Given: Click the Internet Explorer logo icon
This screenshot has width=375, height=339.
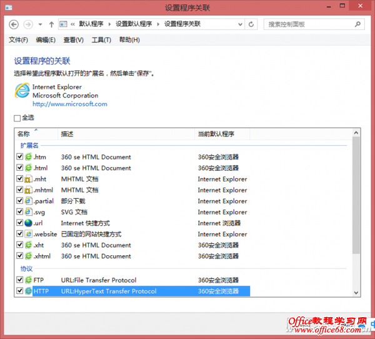Looking at the screenshot, I should (22, 91).
